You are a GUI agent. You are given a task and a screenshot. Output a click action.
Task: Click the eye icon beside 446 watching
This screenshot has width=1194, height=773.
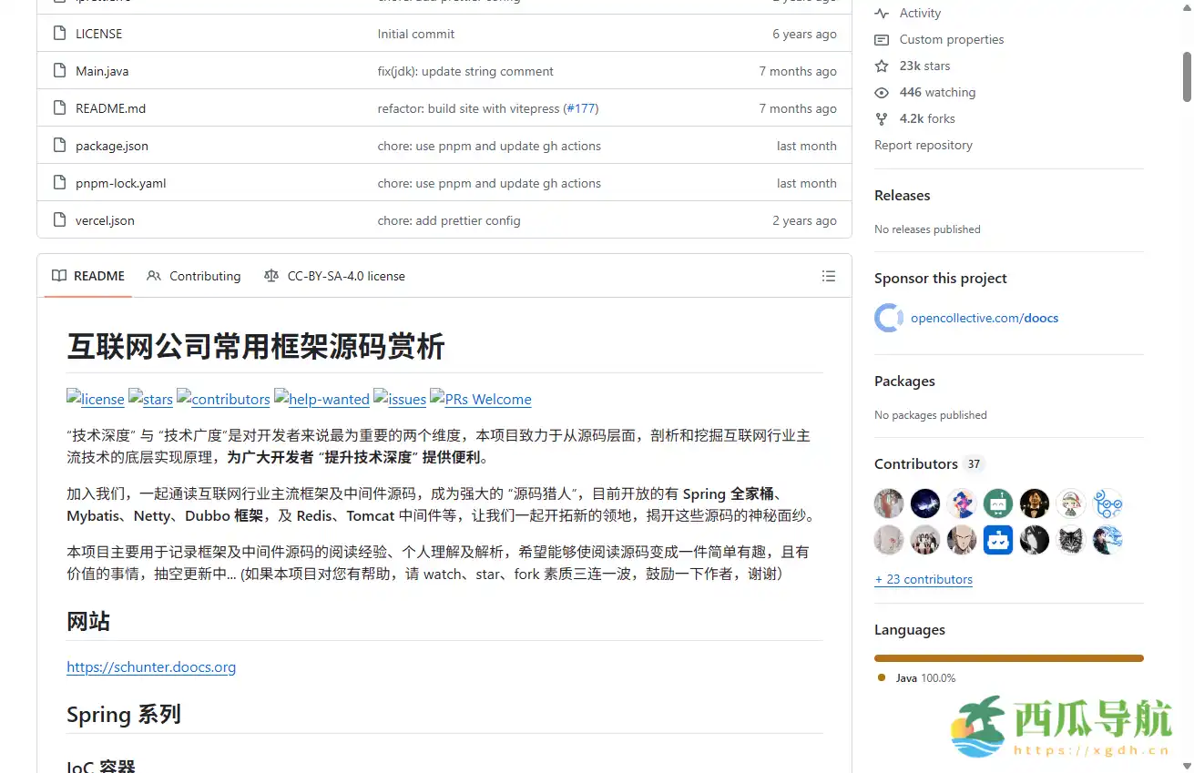tap(882, 92)
